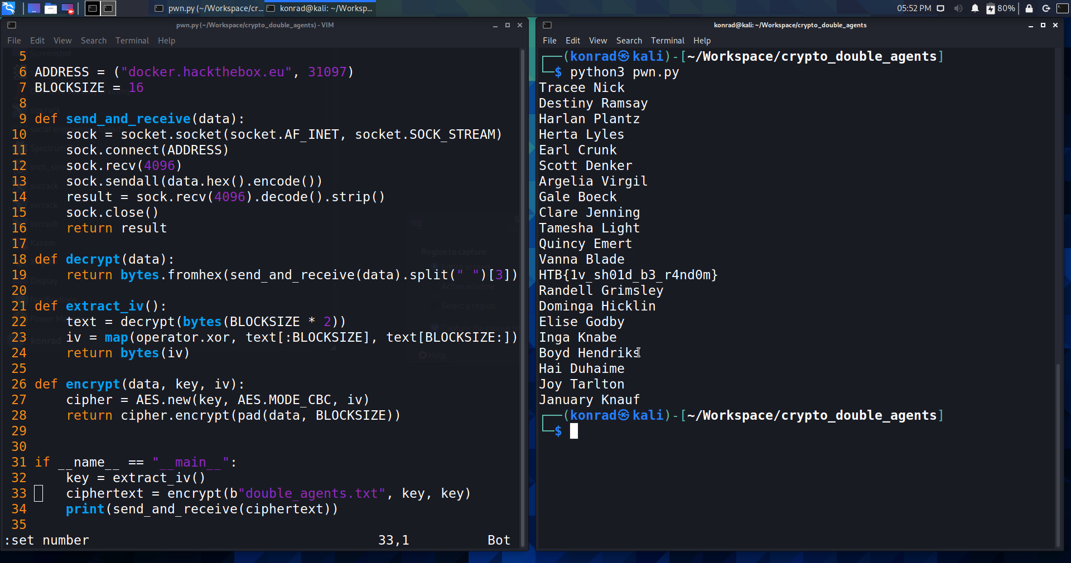Click the volume speaker icon
Viewport: 1071px width, 563px height.
click(958, 8)
